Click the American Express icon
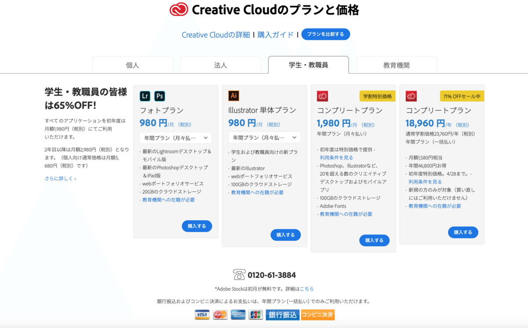 tap(238, 315)
